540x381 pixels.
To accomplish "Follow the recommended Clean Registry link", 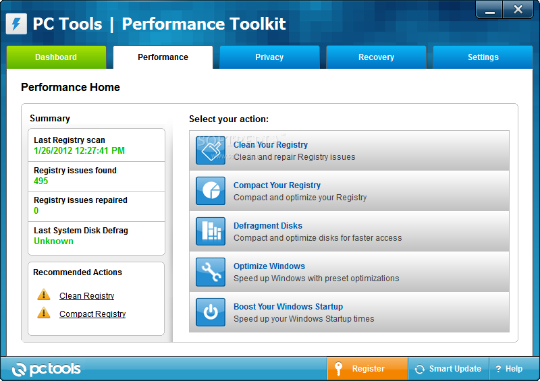I will coord(87,295).
